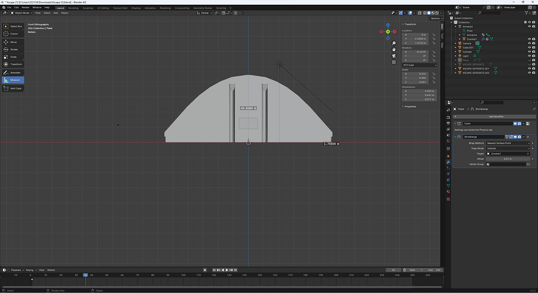Expand the Cube.001 tree item
Screen dimensions: 538x293
point(457,47)
